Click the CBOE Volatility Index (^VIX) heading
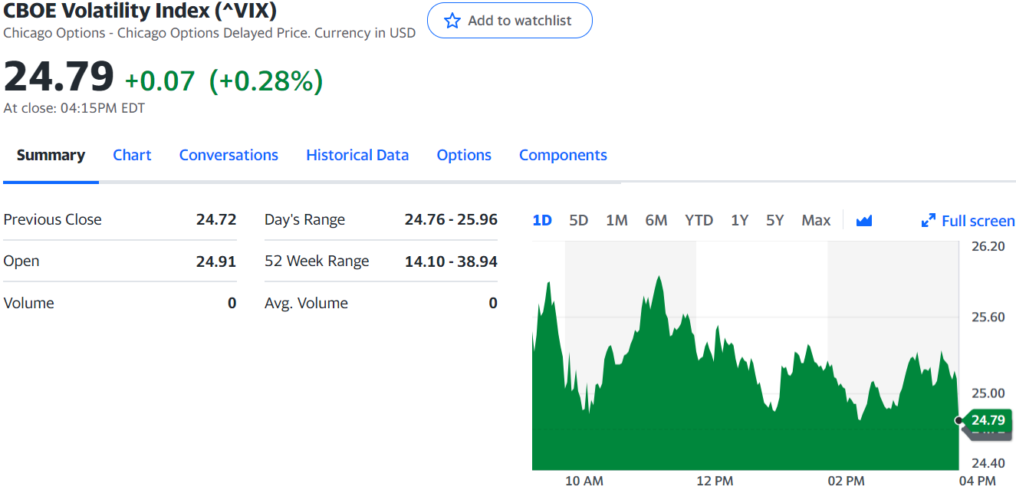The width and height of the screenshot is (1016, 490). (140, 11)
